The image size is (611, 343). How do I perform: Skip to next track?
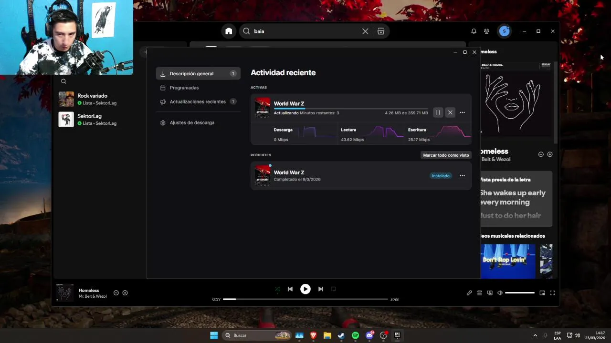pyautogui.click(x=321, y=289)
